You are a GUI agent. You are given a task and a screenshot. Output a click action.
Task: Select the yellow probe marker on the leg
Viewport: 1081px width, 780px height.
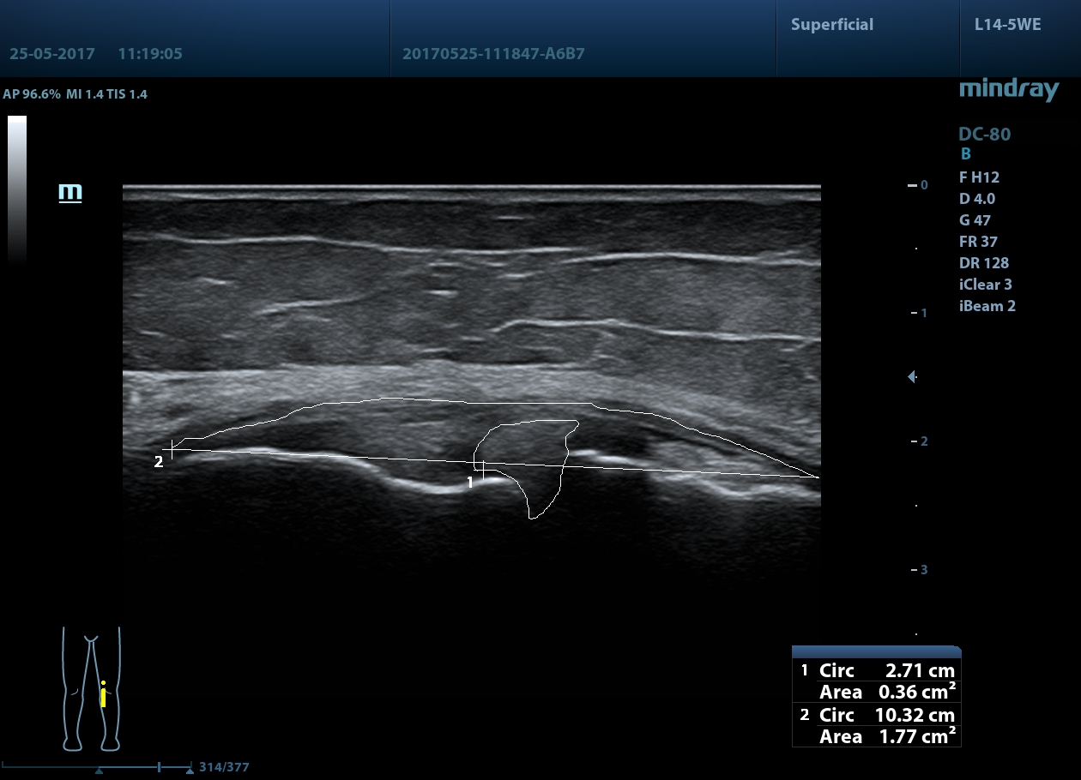tap(103, 694)
